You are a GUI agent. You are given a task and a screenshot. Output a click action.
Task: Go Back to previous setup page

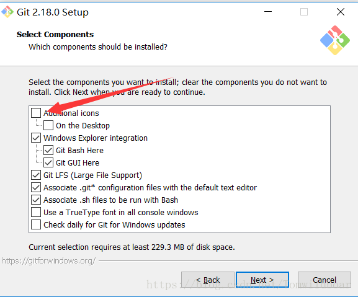(x=208, y=280)
